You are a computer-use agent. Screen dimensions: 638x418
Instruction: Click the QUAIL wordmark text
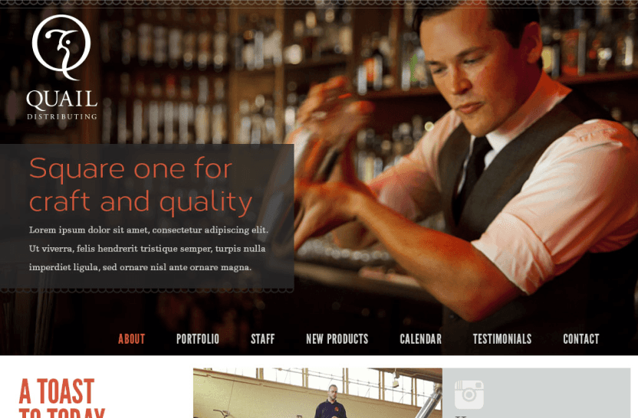62,100
